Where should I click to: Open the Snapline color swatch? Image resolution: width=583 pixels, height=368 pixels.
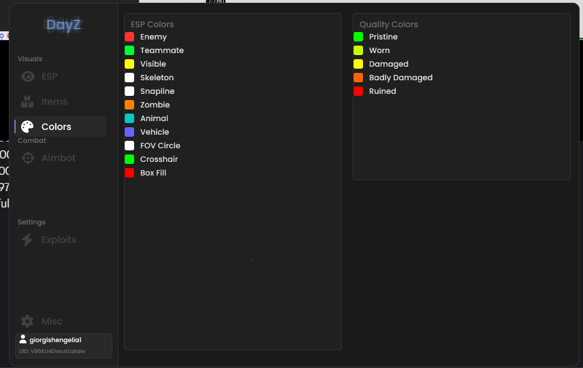point(129,91)
